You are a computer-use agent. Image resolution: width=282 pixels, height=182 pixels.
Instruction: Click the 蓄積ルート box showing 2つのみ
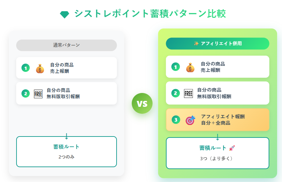[x=66, y=152]
